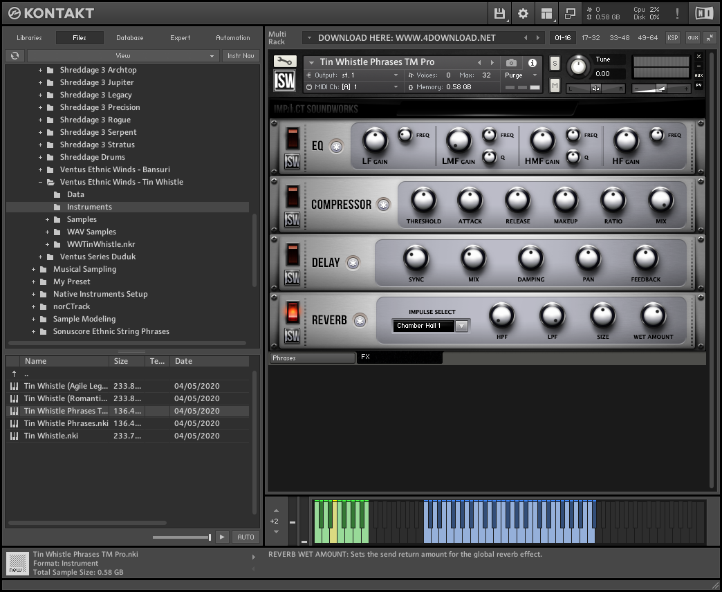Mute the instrument with M button
722x592 pixels.
(555, 85)
